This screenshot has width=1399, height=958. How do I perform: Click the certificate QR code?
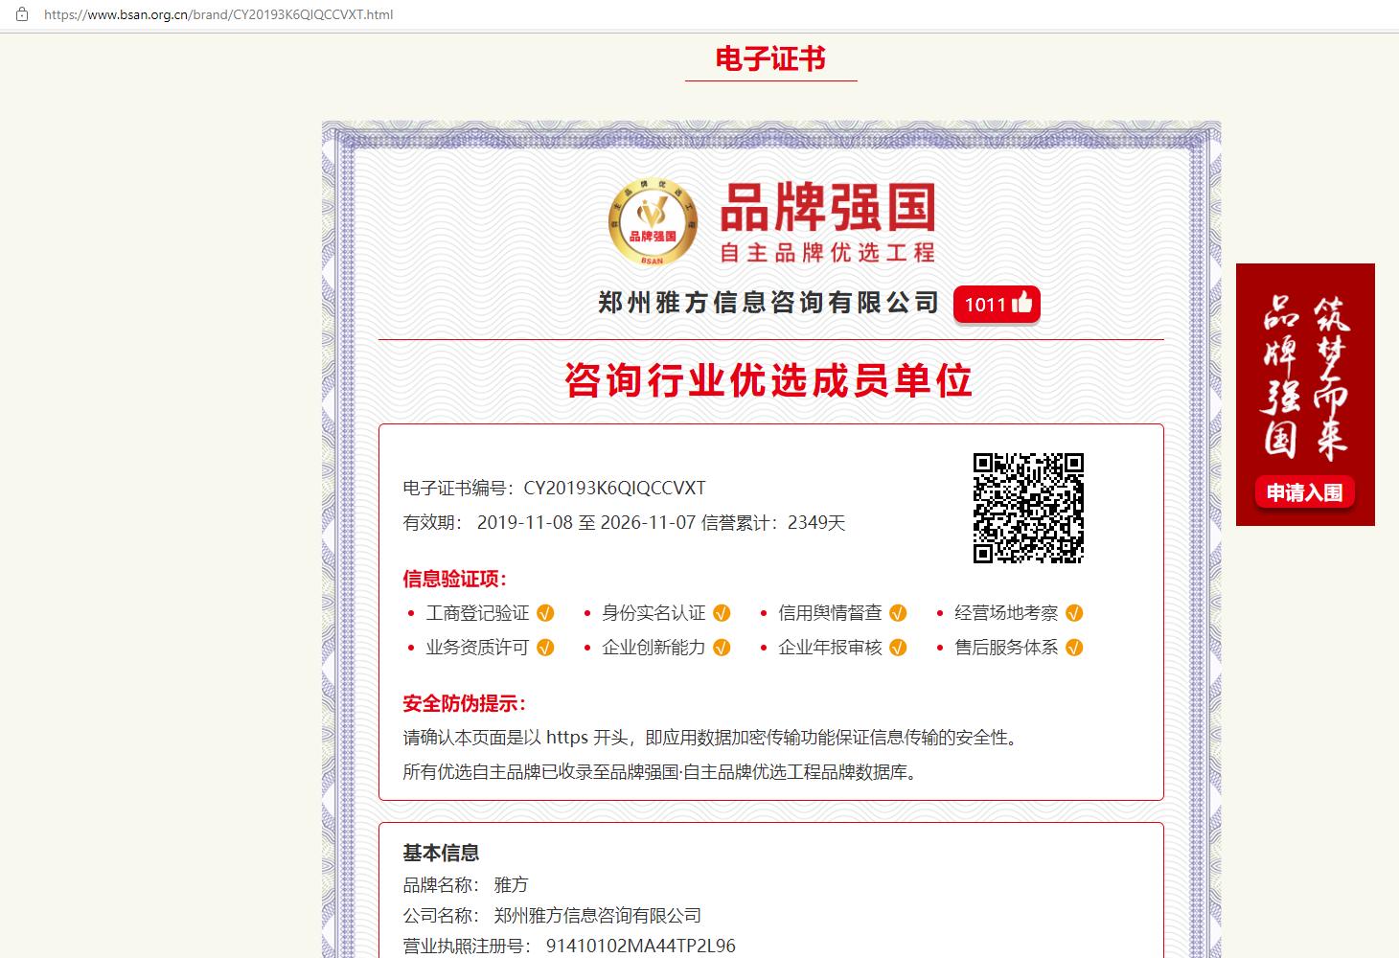tap(1028, 508)
